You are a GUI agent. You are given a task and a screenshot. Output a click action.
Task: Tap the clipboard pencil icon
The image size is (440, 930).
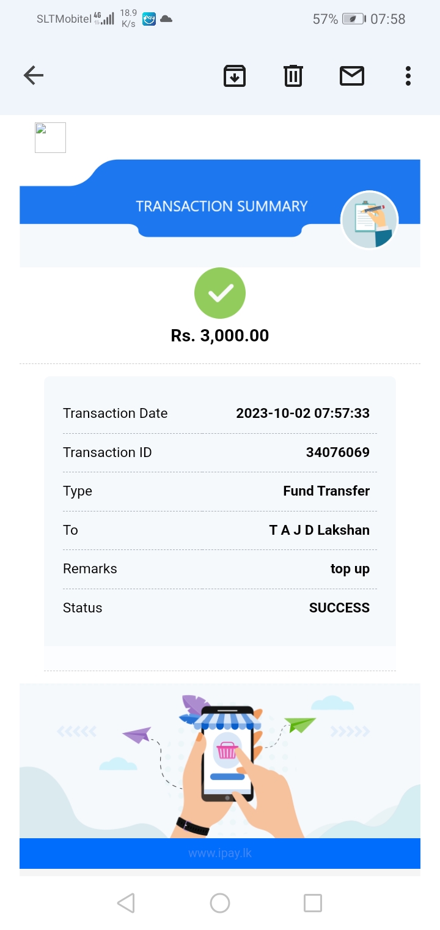[369, 220]
